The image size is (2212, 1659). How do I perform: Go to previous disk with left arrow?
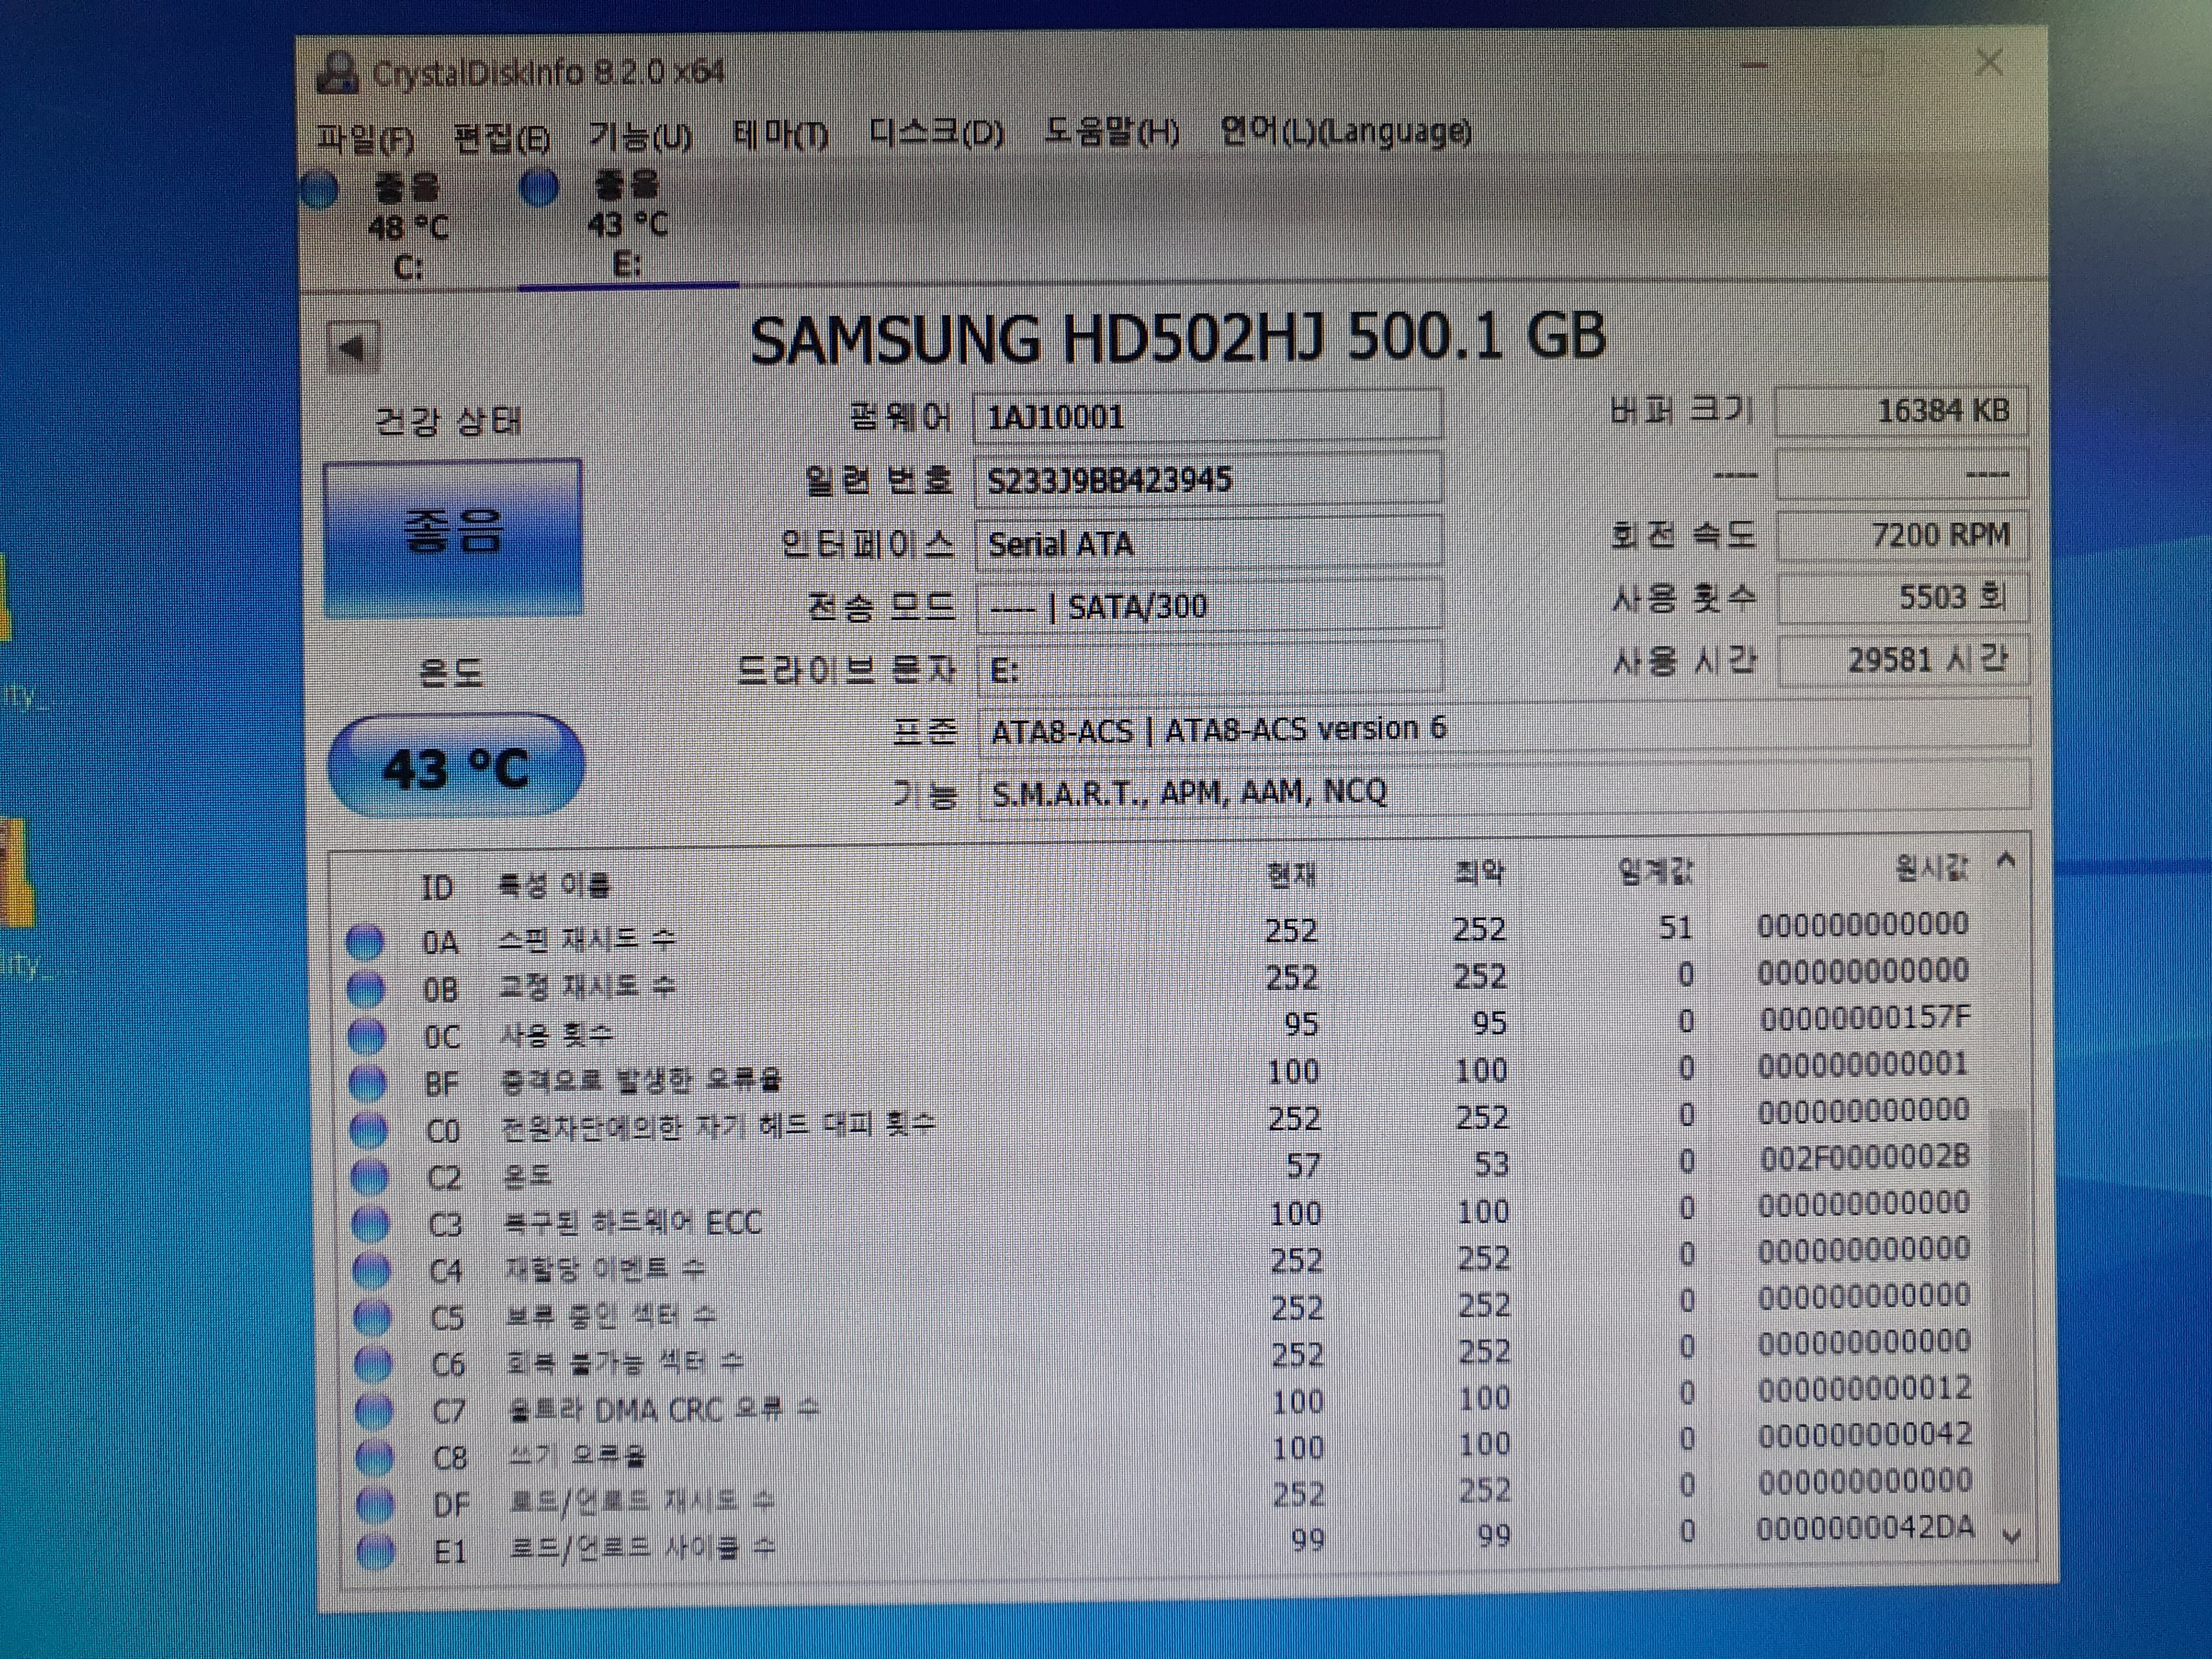point(353,347)
